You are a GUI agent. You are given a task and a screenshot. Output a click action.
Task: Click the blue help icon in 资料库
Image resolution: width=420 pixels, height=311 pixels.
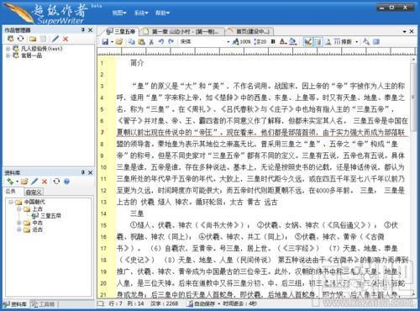coord(66,182)
